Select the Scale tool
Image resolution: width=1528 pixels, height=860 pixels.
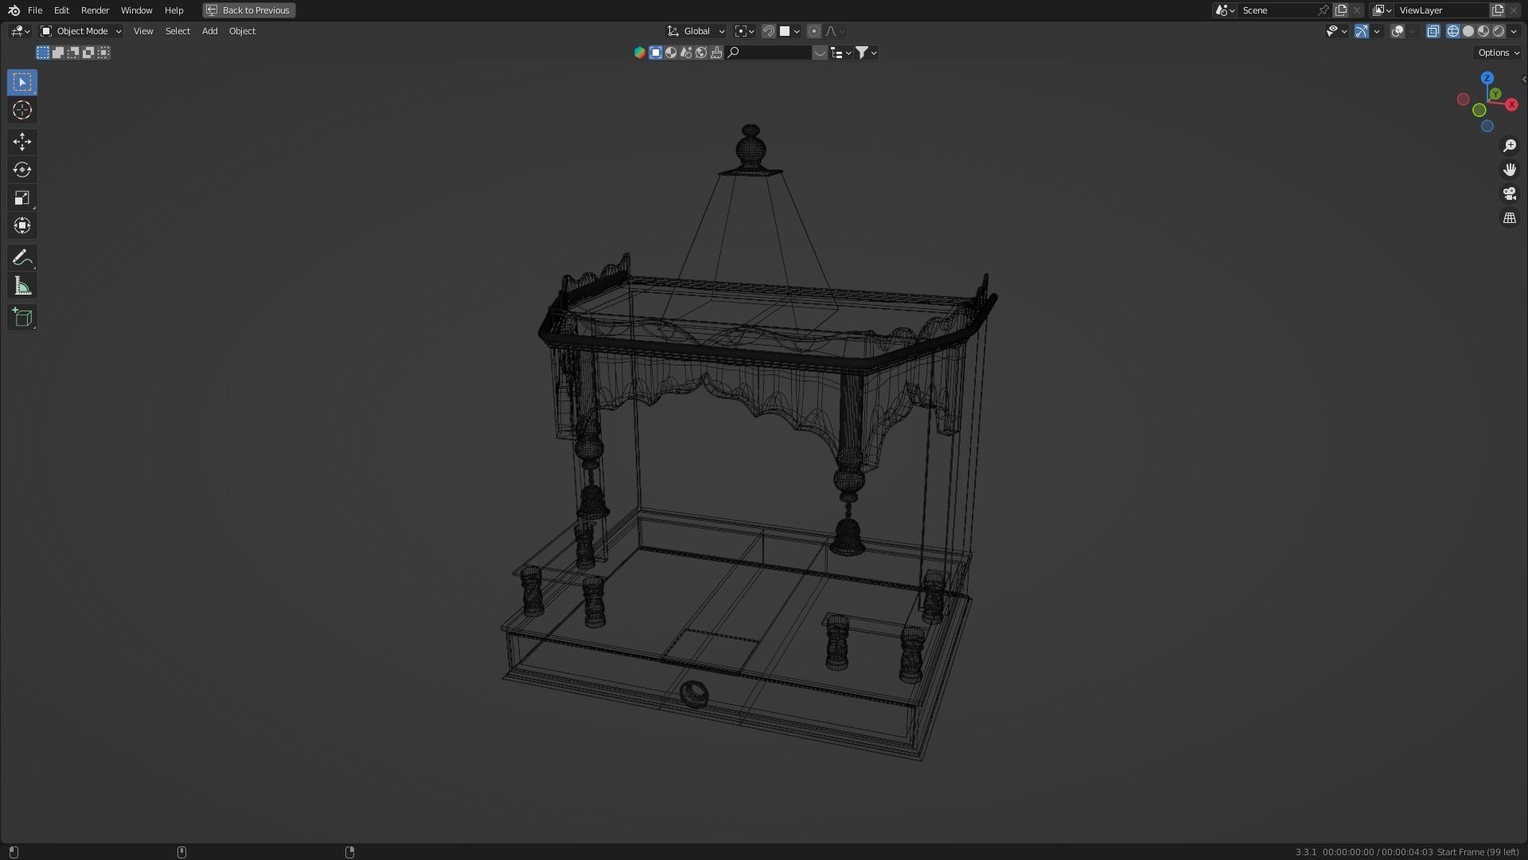click(x=21, y=197)
